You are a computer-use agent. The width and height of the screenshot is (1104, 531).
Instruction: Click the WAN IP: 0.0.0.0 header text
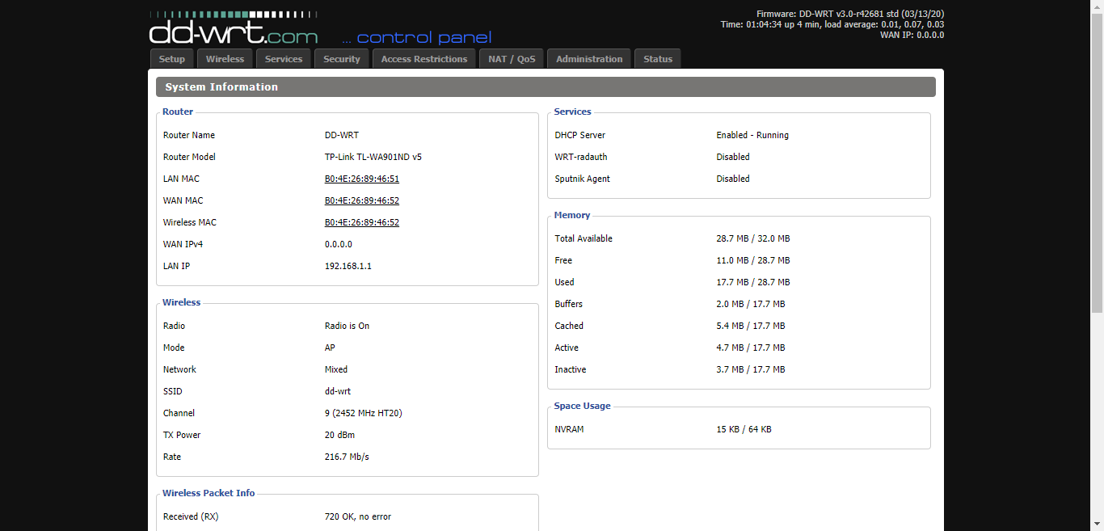[912, 35]
